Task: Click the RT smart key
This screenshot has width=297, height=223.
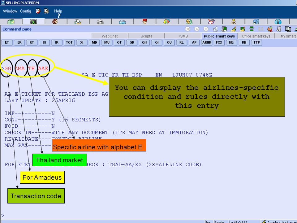Action: coord(32,42)
